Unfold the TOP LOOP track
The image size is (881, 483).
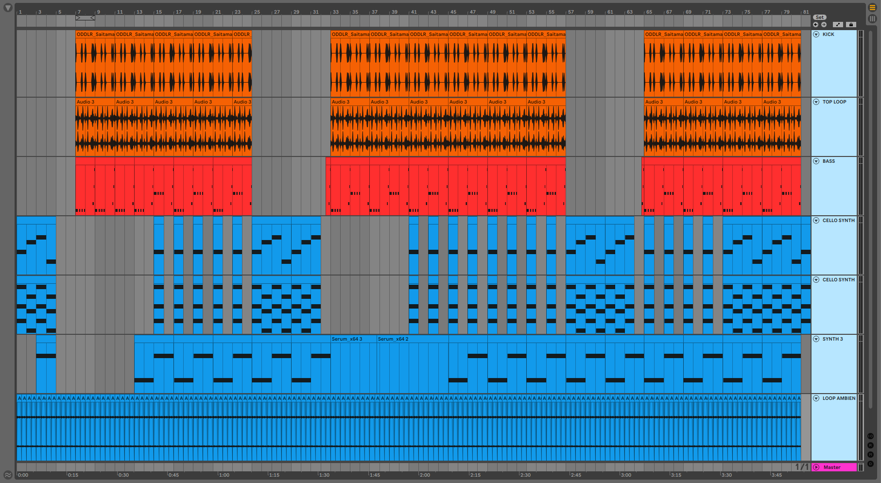pos(816,102)
